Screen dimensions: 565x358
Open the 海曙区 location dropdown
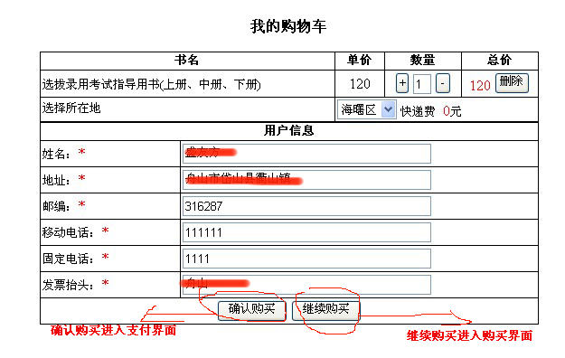(x=367, y=109)
